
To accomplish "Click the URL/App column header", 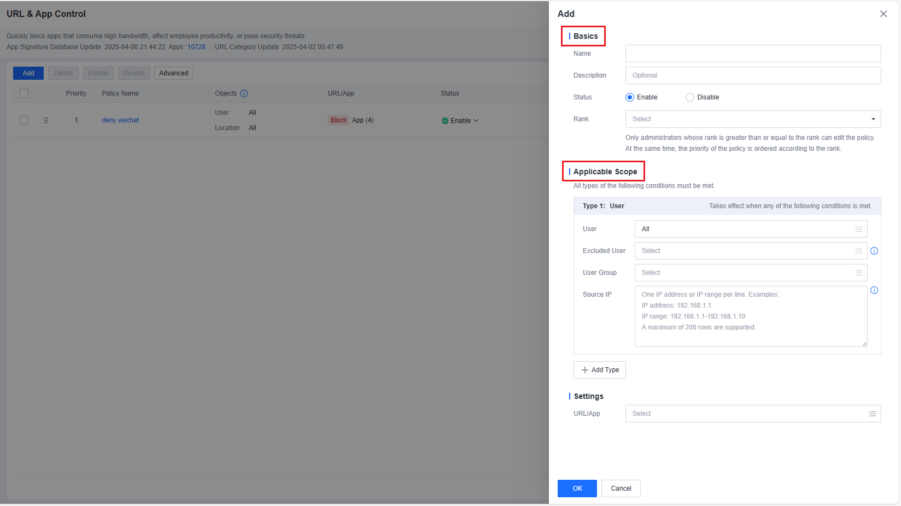I will (x=341, y=93).
